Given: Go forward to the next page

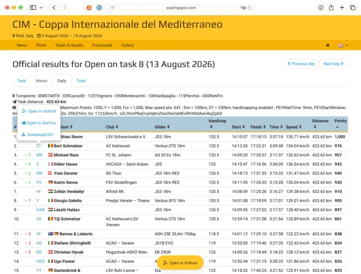Looking at the screenshot, I should [x=64, y=8].
